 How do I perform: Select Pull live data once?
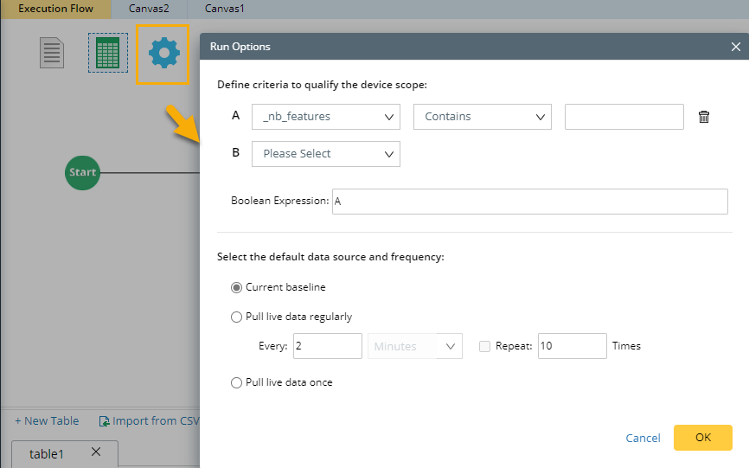click(x=237, y=382)
